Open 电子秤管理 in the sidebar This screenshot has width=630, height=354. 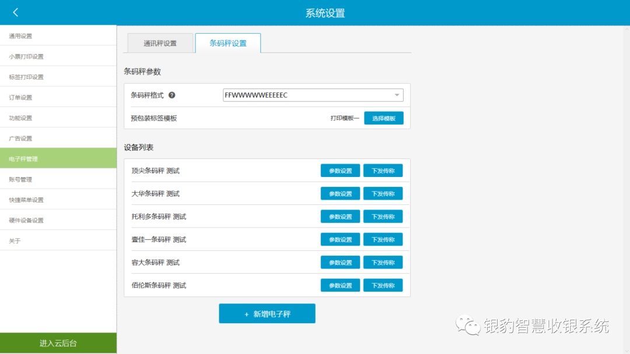click(x=58, y=158)
